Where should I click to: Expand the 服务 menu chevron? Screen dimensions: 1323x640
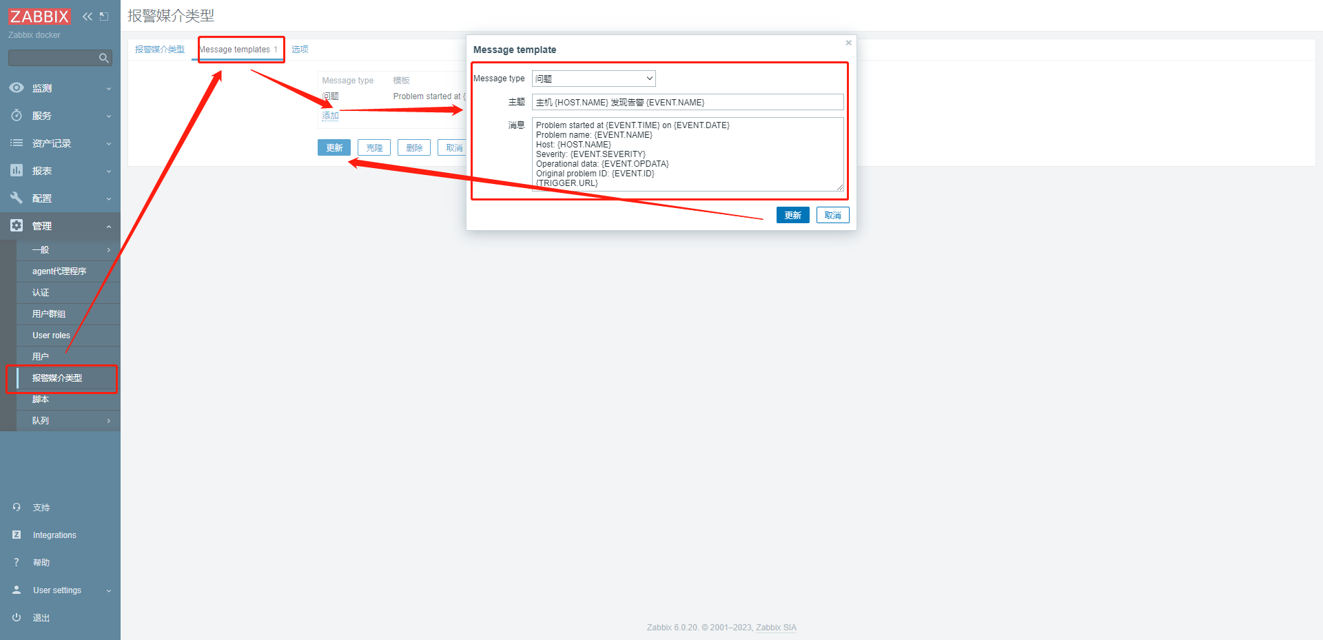(x=109, y=116)
